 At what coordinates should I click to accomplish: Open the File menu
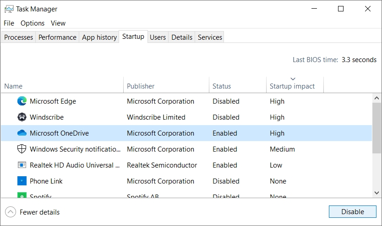click(9, 23)
